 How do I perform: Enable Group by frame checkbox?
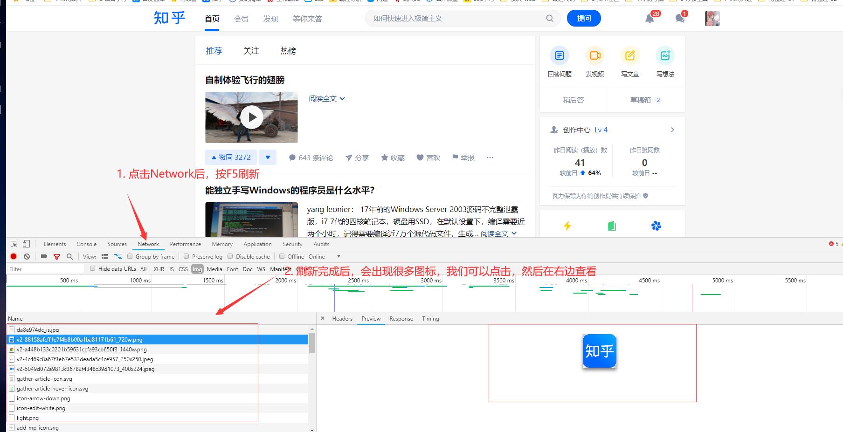coord(130,256)
